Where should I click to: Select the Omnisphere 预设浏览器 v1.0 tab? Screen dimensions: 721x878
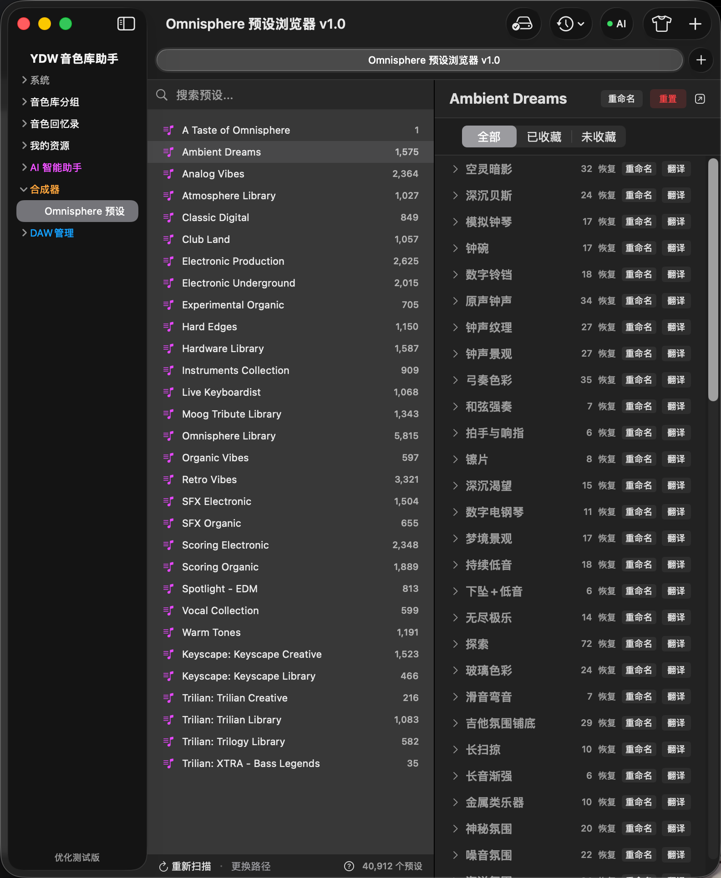420,60
